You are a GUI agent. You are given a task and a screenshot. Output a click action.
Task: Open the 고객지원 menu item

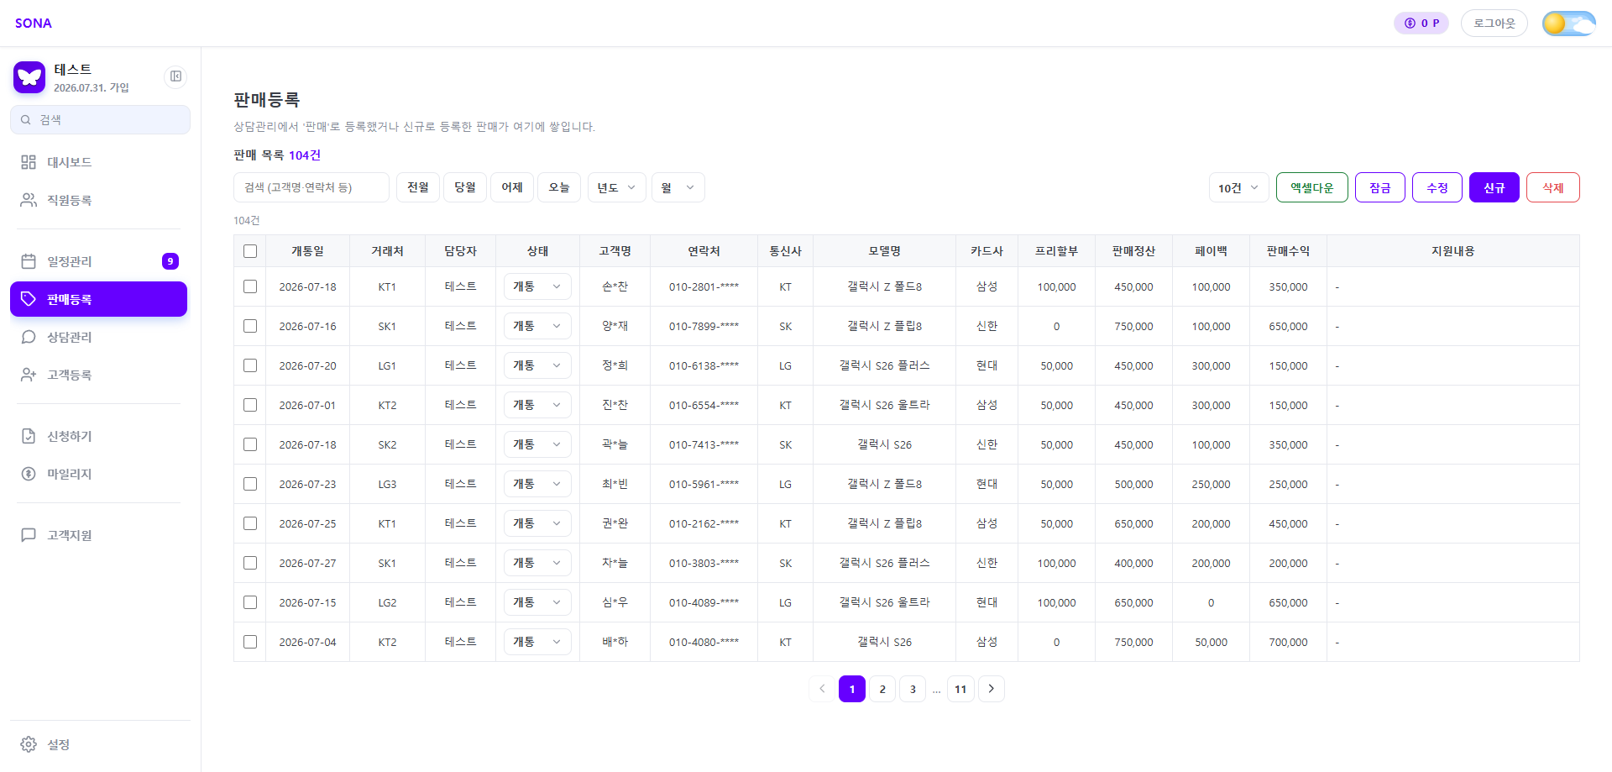tap(99, 535)
